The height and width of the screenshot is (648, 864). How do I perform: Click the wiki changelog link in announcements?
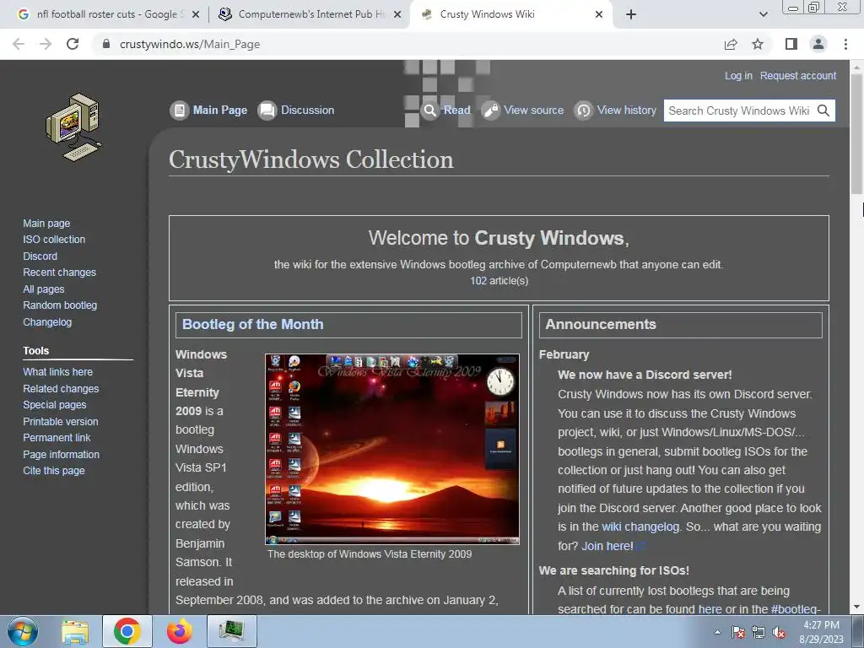tap(640, 526)
